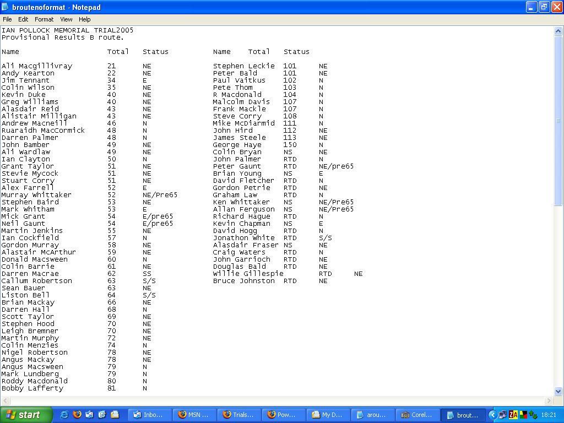The width and height of the screenshot is (564, 423).
Task: Click the Windows Start button
Action: pyautogui.click(x=26, y=415)
